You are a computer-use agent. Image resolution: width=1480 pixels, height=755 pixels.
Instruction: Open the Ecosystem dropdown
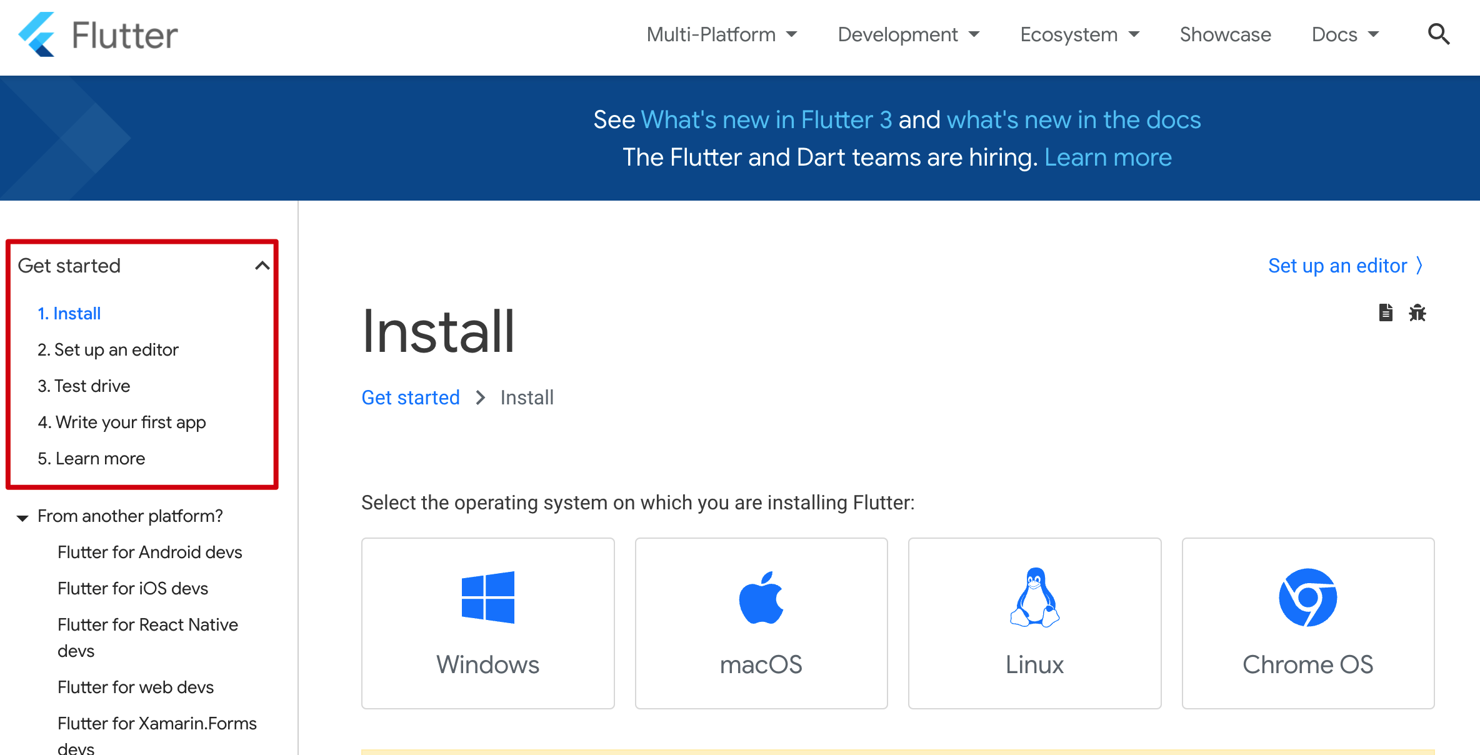click(x=1079, y=34)
